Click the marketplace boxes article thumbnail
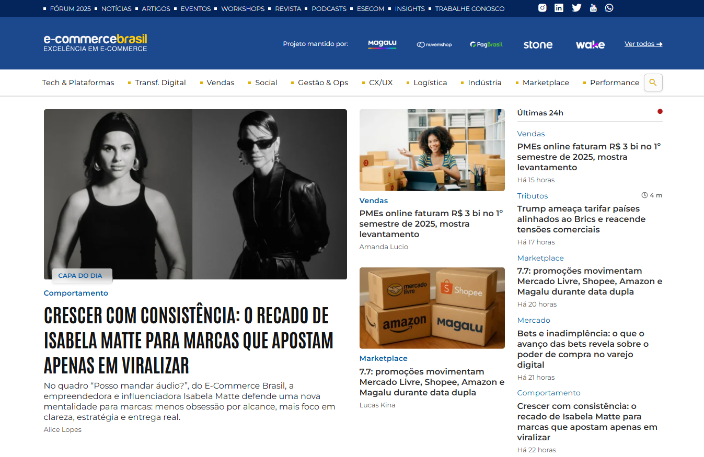The height and width of the screenshot is (457, 704). (x=432, y=308)
